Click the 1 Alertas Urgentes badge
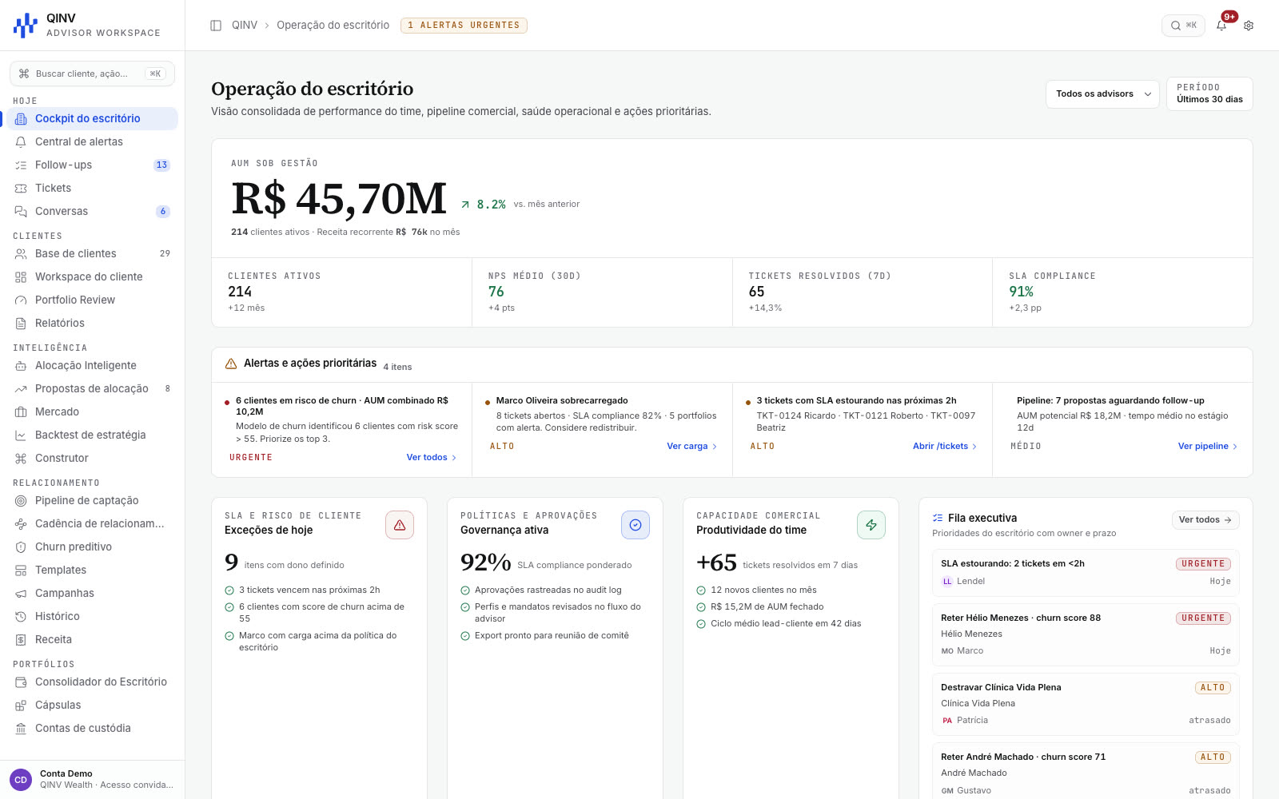Screen dimensions: 1279x799 (464, 26)
